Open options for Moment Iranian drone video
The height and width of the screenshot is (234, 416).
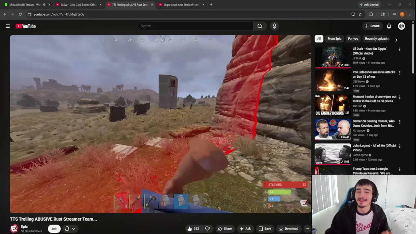(x=400, y=97)
